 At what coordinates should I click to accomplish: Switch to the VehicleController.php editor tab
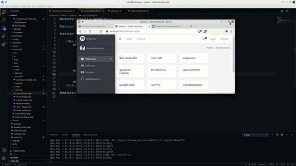62,11
